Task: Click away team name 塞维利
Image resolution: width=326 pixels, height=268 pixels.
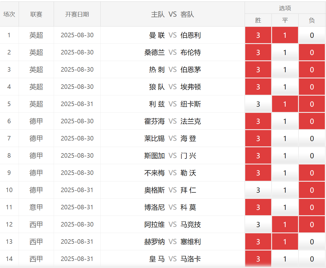Action: (x=190, y=242)
